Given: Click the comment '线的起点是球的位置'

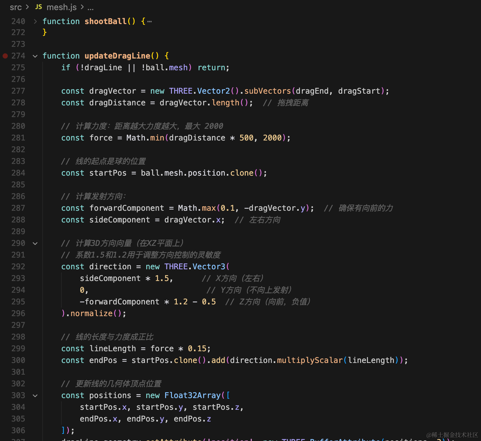Looking at the screenshot, I should coord(110,161).
